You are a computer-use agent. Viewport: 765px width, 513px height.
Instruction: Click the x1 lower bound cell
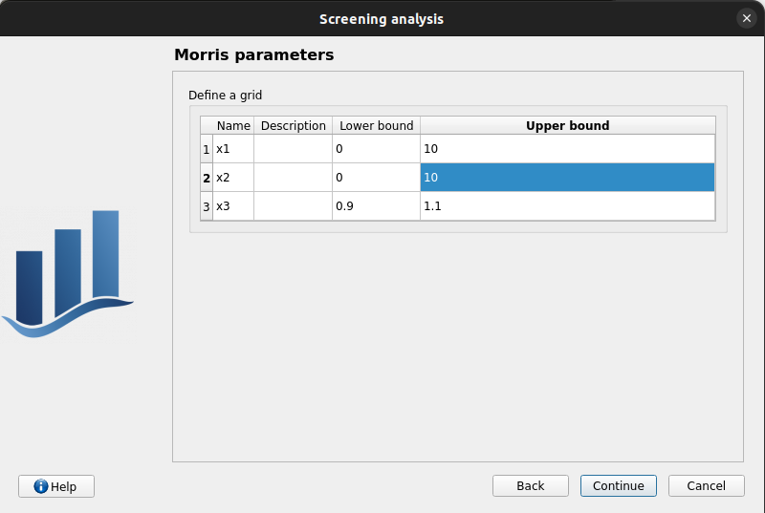[x=376, y=149]
